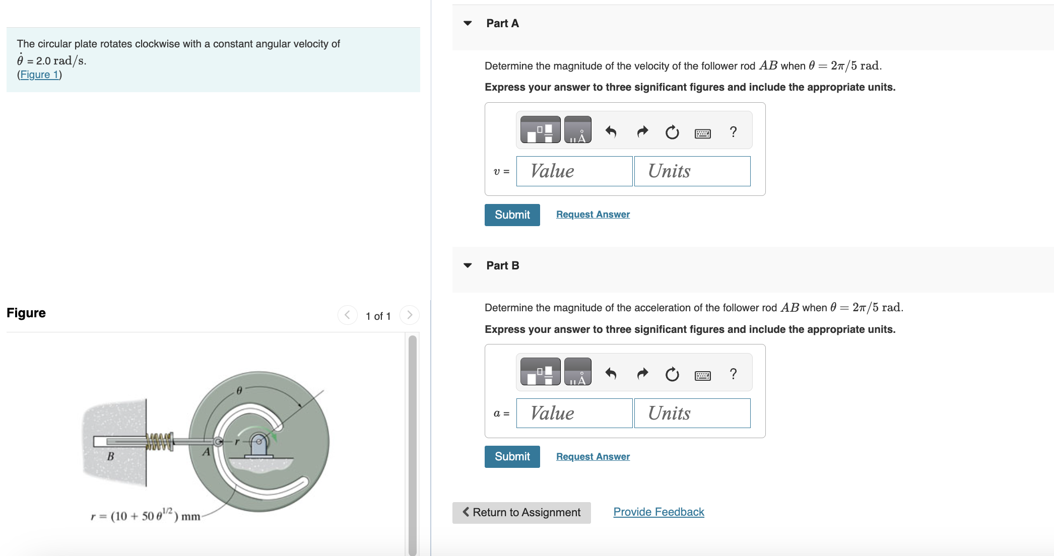Select the units symbol icon in Part B toolbar
Image resolution: width=1054 pixels, height=556 pixels.
pyautogui.click(x=578, y=372)
